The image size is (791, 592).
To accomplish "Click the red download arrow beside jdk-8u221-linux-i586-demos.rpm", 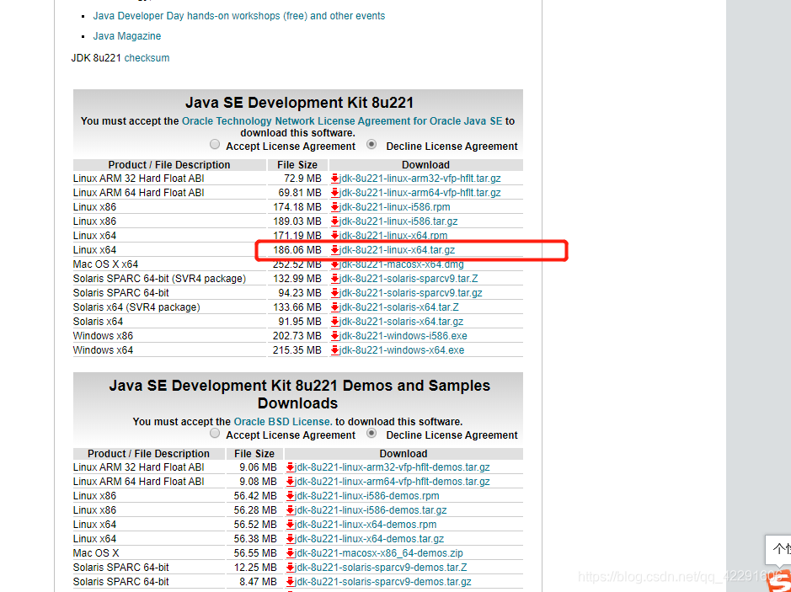I will pyautogui.click(x=291, y=496).
